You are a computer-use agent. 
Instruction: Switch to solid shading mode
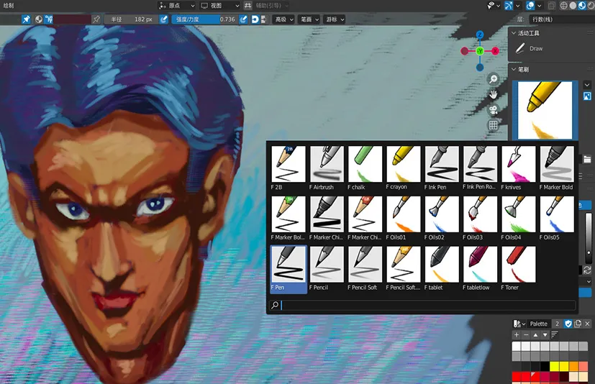coord(573,5)
